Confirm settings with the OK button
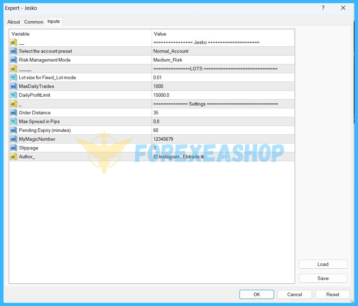Viewport: 358px width, 306px height. [x=257, y=294]
